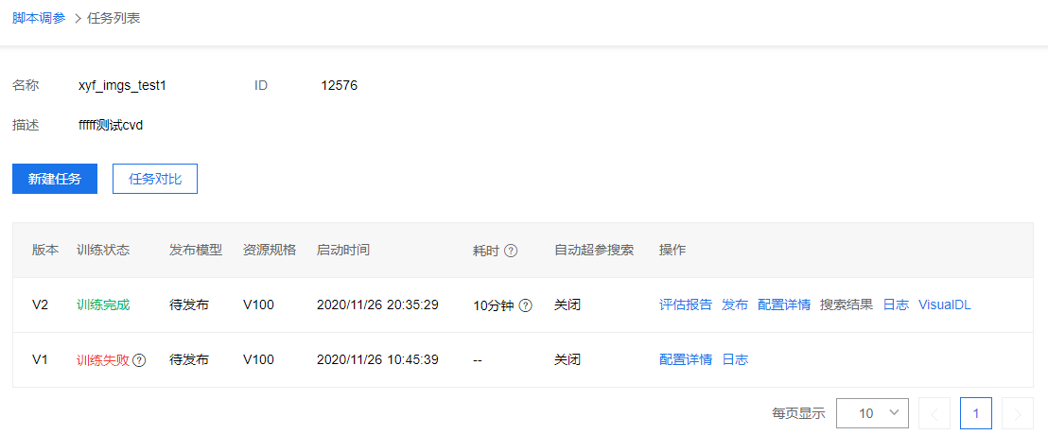Click the previous page arrow
The image size is (1048, 435).
pos(934,413)
